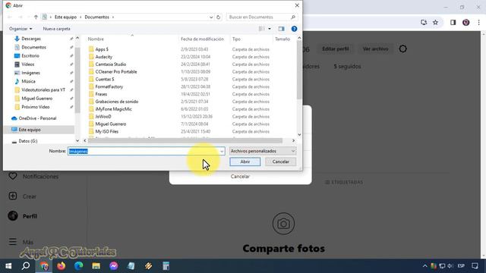Select the Apps $ folder
This screenshot has width=486, height=273.
click(102, 49)
